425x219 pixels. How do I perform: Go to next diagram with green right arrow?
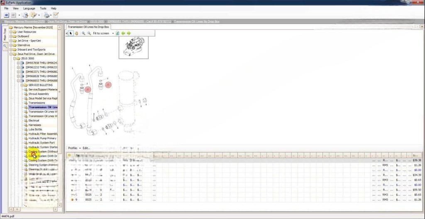tap(129, 33)
